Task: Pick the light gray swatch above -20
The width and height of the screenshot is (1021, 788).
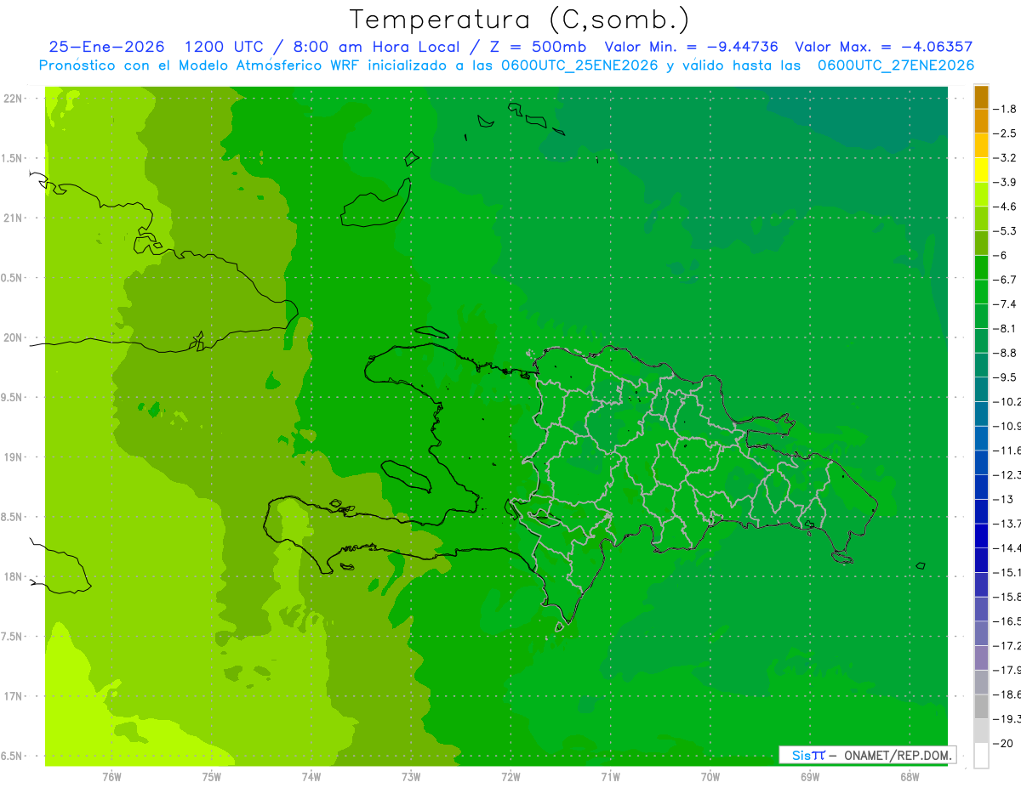Action: tap(981, 731)
